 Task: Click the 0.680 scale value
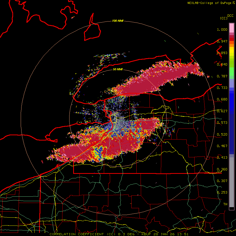coord(222,99)
